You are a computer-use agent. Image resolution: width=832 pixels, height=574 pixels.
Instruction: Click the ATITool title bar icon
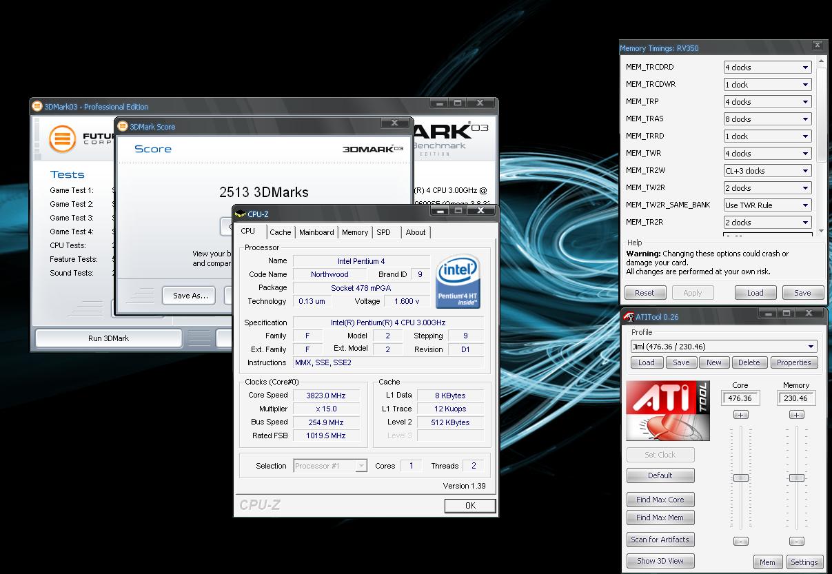pyautogui.click(x=629, y=317)
